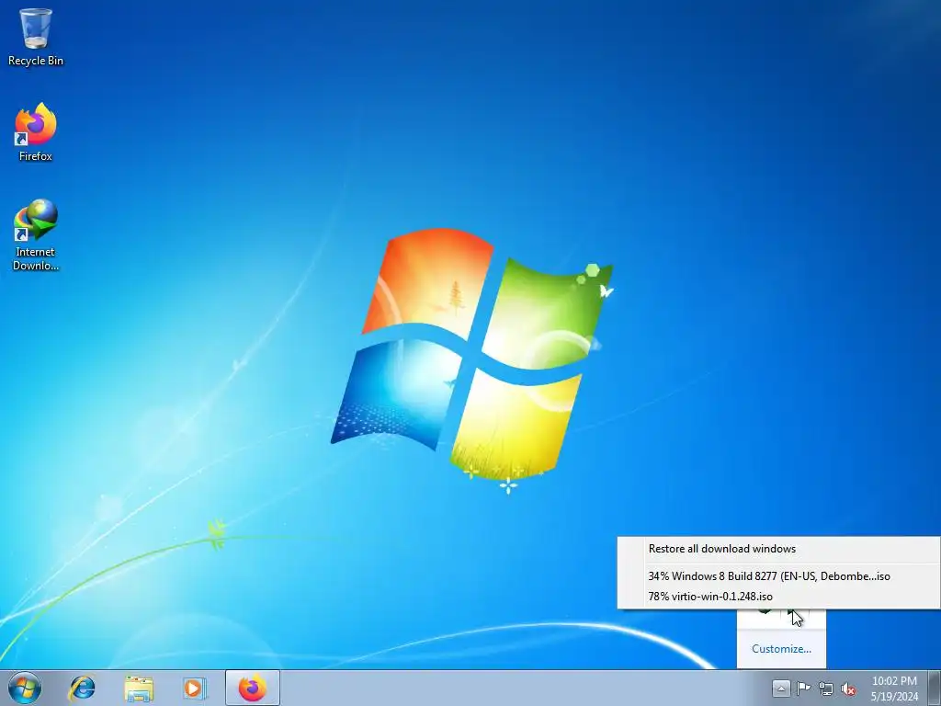
Task: Launch Internet Explorer from the taskbar
Action: tap(82, 688)
